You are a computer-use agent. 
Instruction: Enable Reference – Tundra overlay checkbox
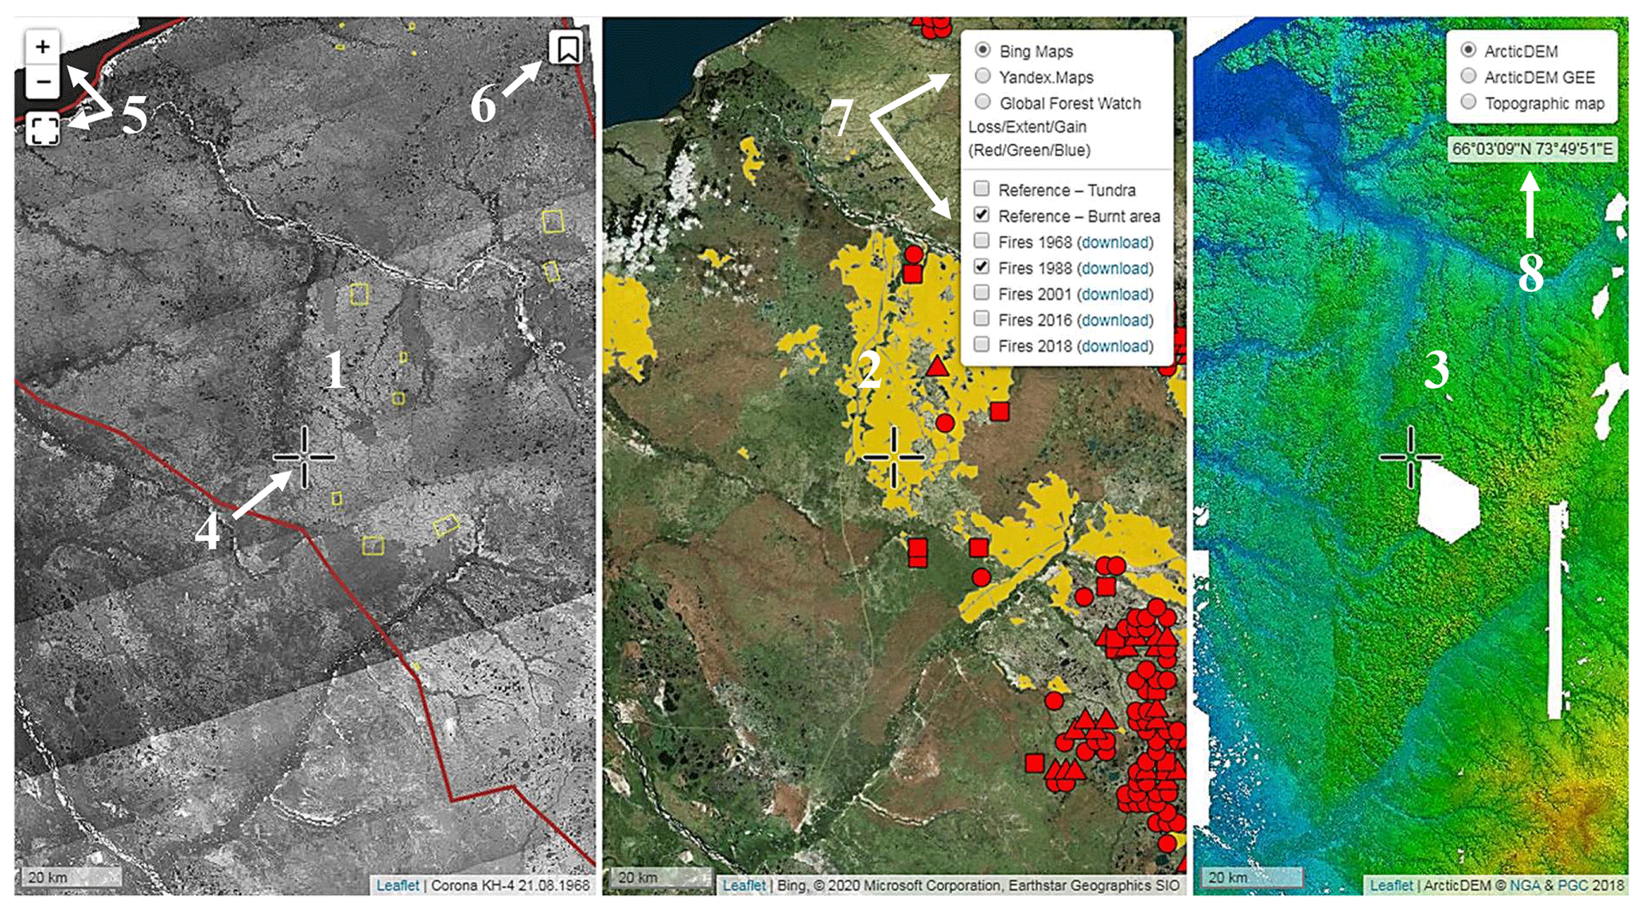[981, 189]
